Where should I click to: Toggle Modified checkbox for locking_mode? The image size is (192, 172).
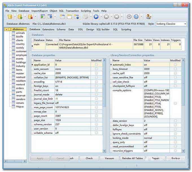tap(175, 138)
